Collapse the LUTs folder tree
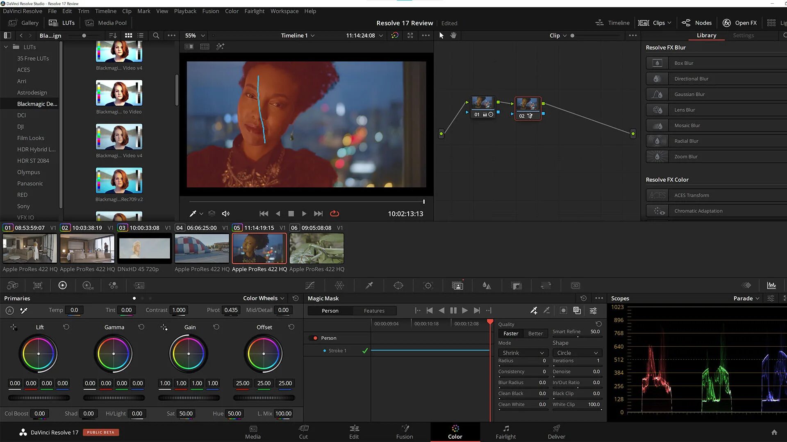Viewport: 787px width, 442px height. click(x=6, y=47)
